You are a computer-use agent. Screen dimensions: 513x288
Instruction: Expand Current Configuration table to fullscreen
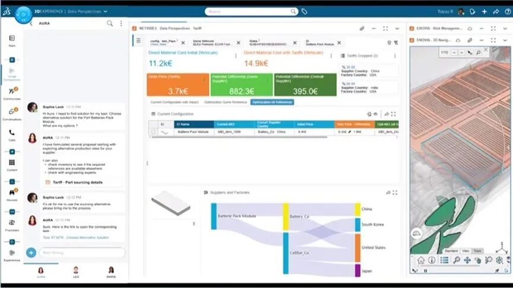pyautogui.click(x=393, y=114)
